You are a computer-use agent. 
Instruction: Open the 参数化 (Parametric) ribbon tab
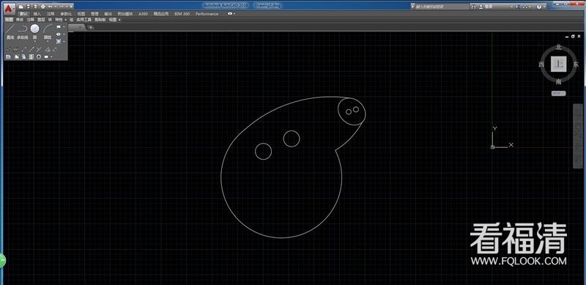(66, 14)
